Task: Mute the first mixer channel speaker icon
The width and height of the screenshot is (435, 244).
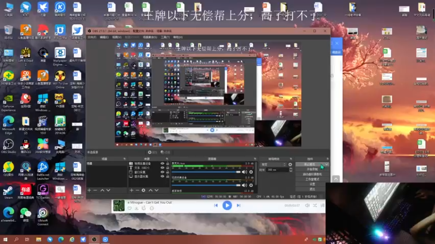Action: pos(244,172)
